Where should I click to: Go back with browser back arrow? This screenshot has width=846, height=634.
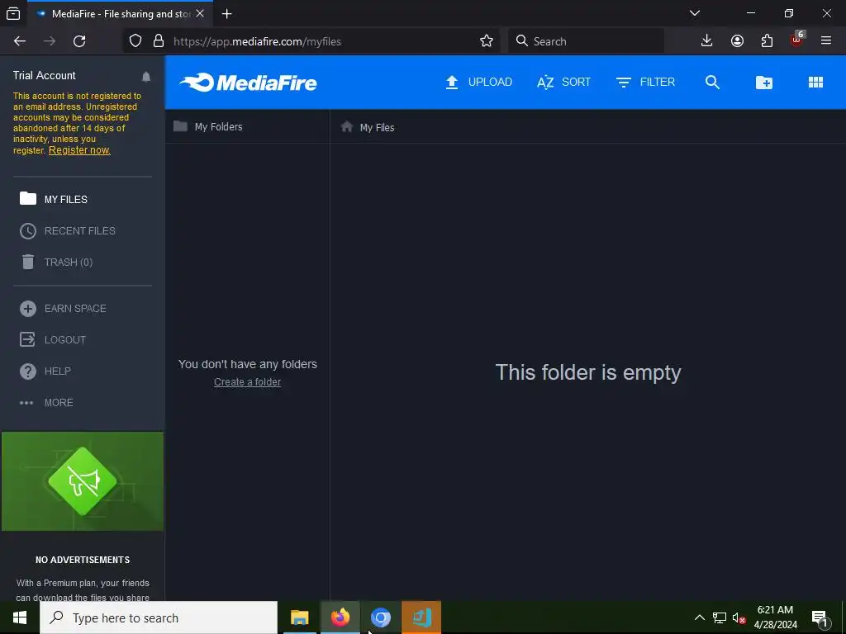point(20,41)
